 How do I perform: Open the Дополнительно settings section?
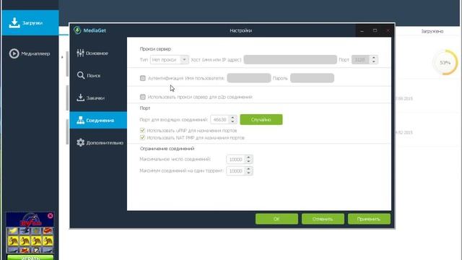[x=98, y=143]
